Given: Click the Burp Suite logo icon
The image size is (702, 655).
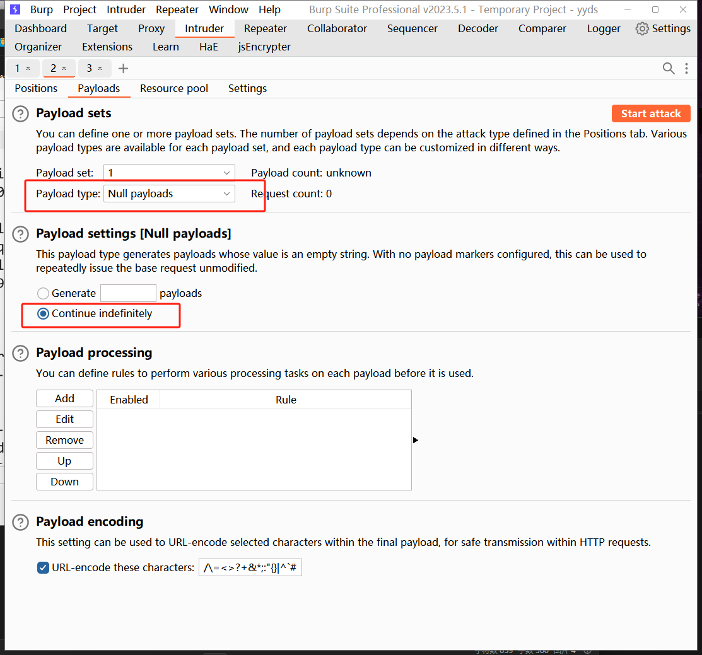Looking at the screenshot, I should tap(15, 9).
